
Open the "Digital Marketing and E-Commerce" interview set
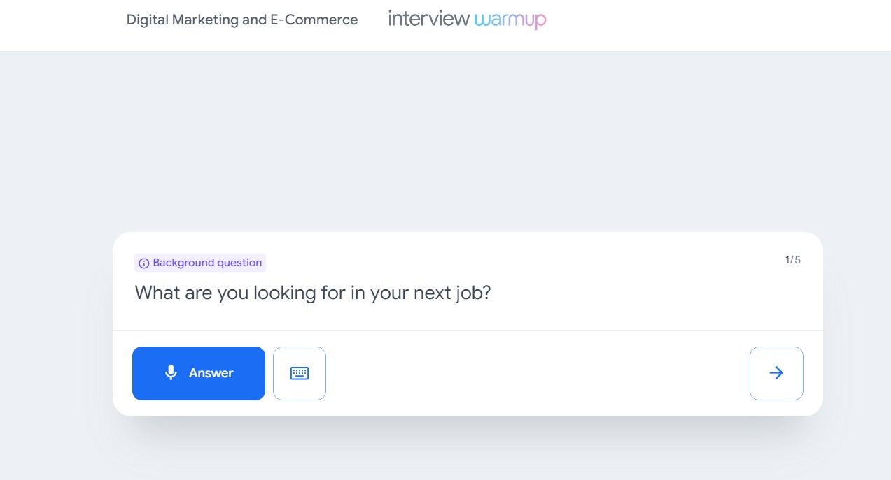click(241, 20)
